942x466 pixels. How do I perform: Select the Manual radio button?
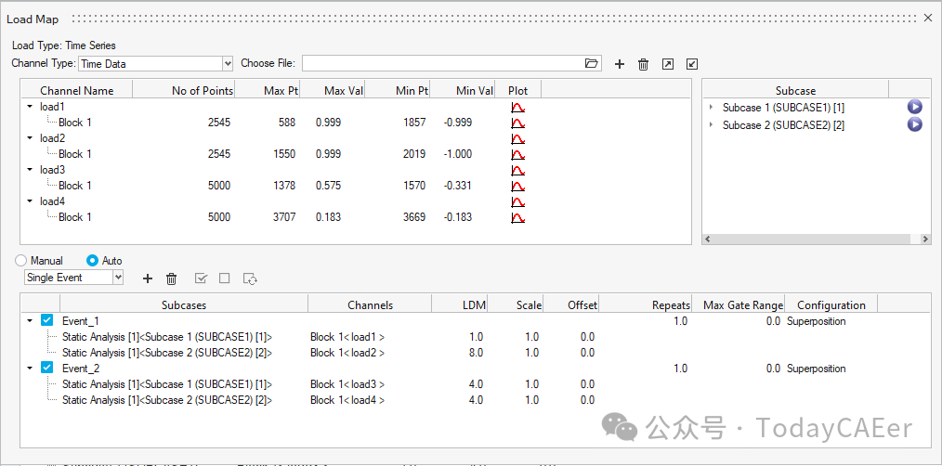point(20,261)
